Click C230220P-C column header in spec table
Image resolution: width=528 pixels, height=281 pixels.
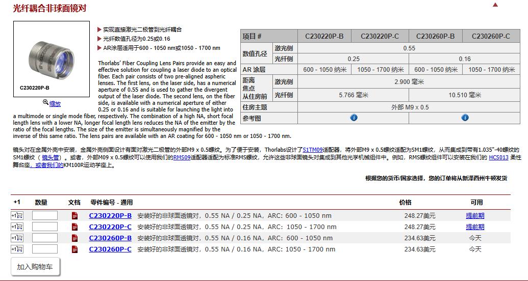tap(380, 36)
